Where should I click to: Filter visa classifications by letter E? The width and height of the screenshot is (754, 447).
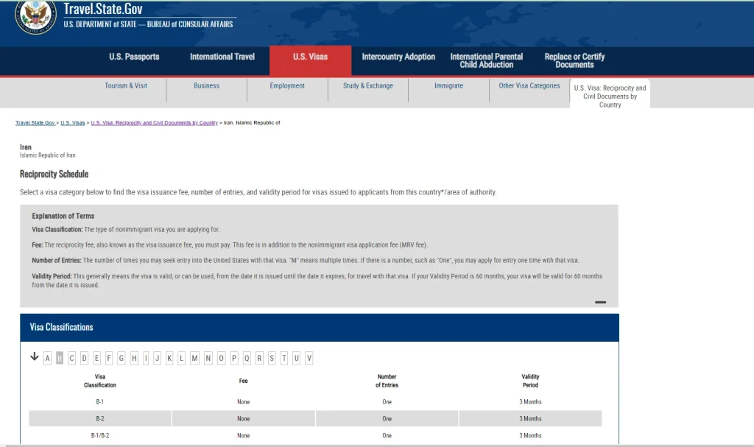tap(96, 358)
